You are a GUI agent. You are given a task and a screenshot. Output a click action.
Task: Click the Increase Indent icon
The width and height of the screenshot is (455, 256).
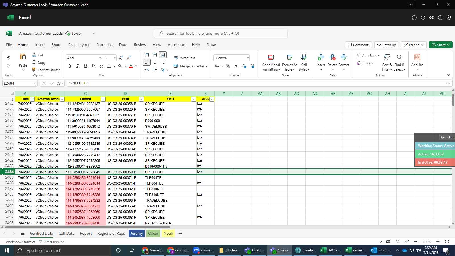pyautogui.click(x=155, y=70)
